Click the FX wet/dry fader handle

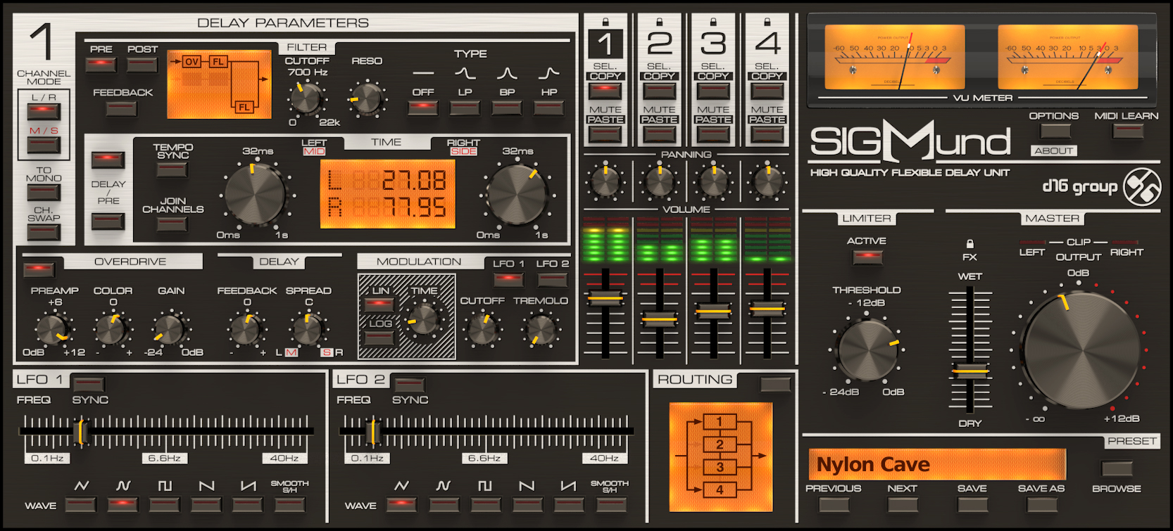pos(970,371)
